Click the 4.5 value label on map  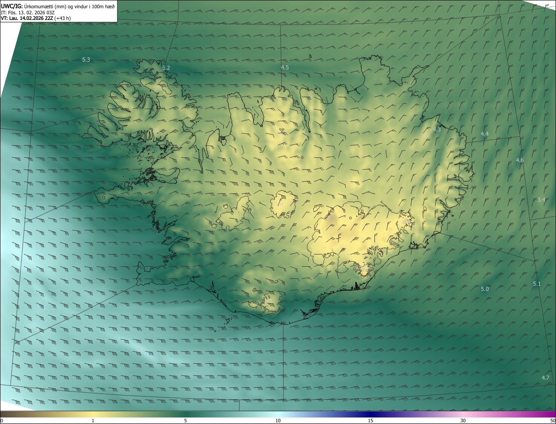point(285,67)
